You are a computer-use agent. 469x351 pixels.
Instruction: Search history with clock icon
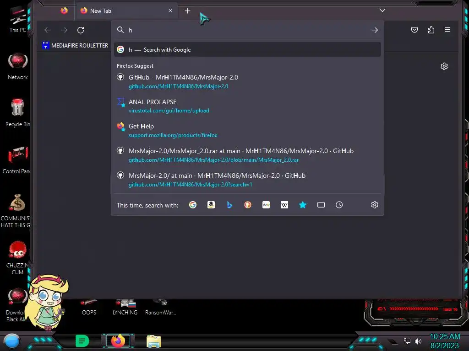pos(339,205)
